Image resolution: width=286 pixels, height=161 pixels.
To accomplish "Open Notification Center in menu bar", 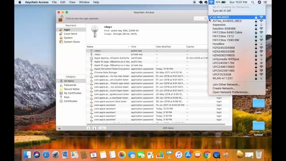I will click(x=265, y=2).
